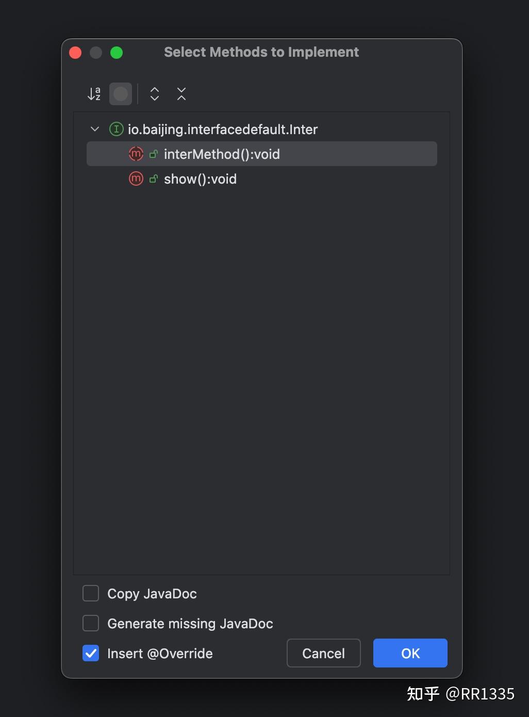
Task: Click the green unlock icon next to show()
Action: [154, 178]
